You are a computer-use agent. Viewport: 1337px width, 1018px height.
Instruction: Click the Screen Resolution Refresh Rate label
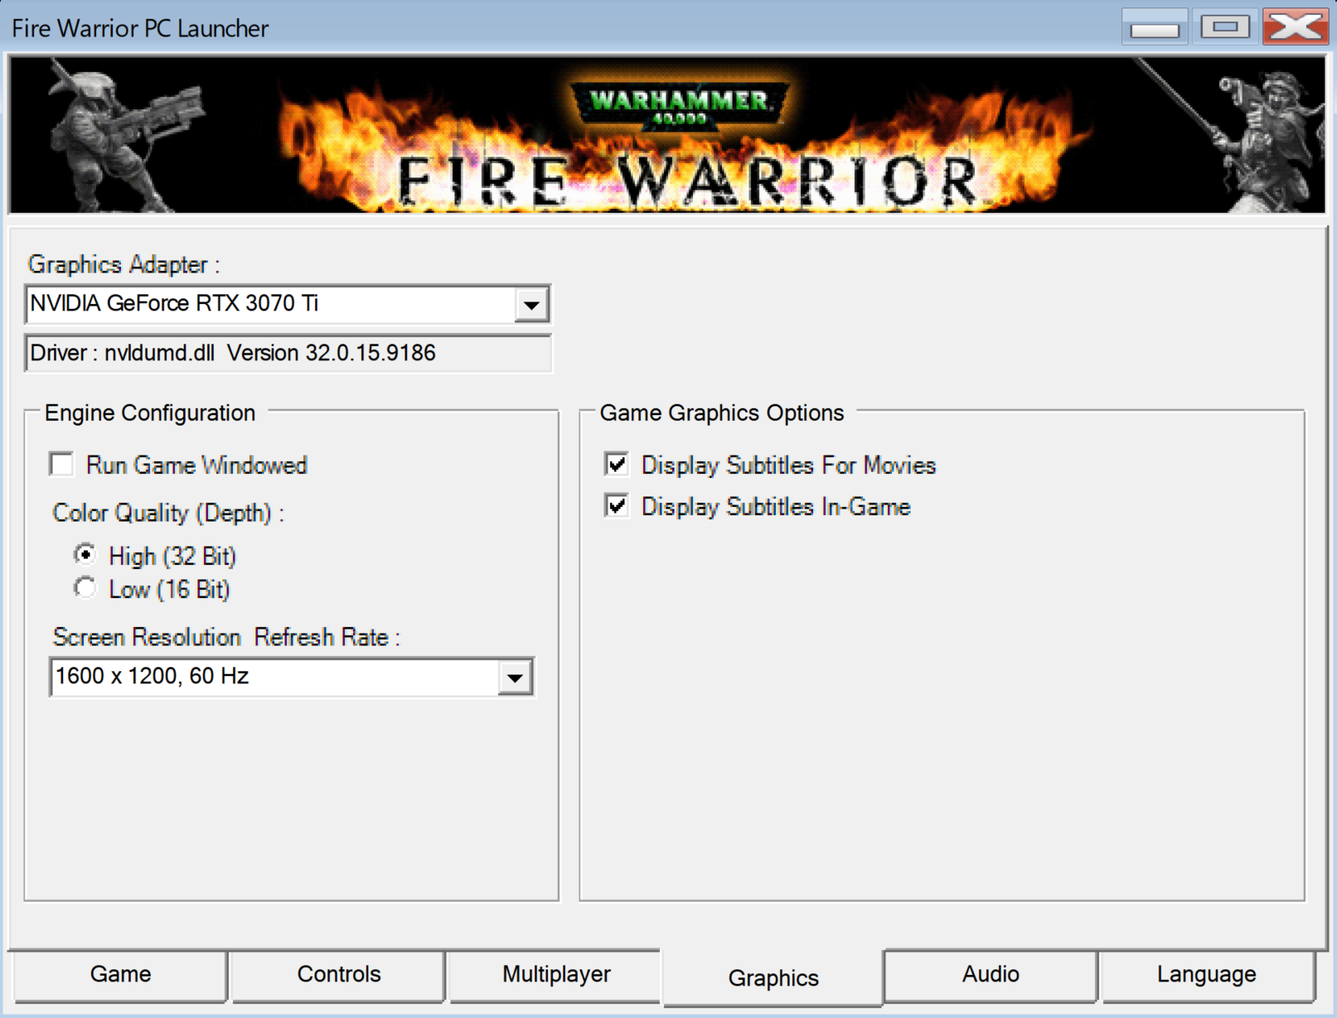(226, 637)
